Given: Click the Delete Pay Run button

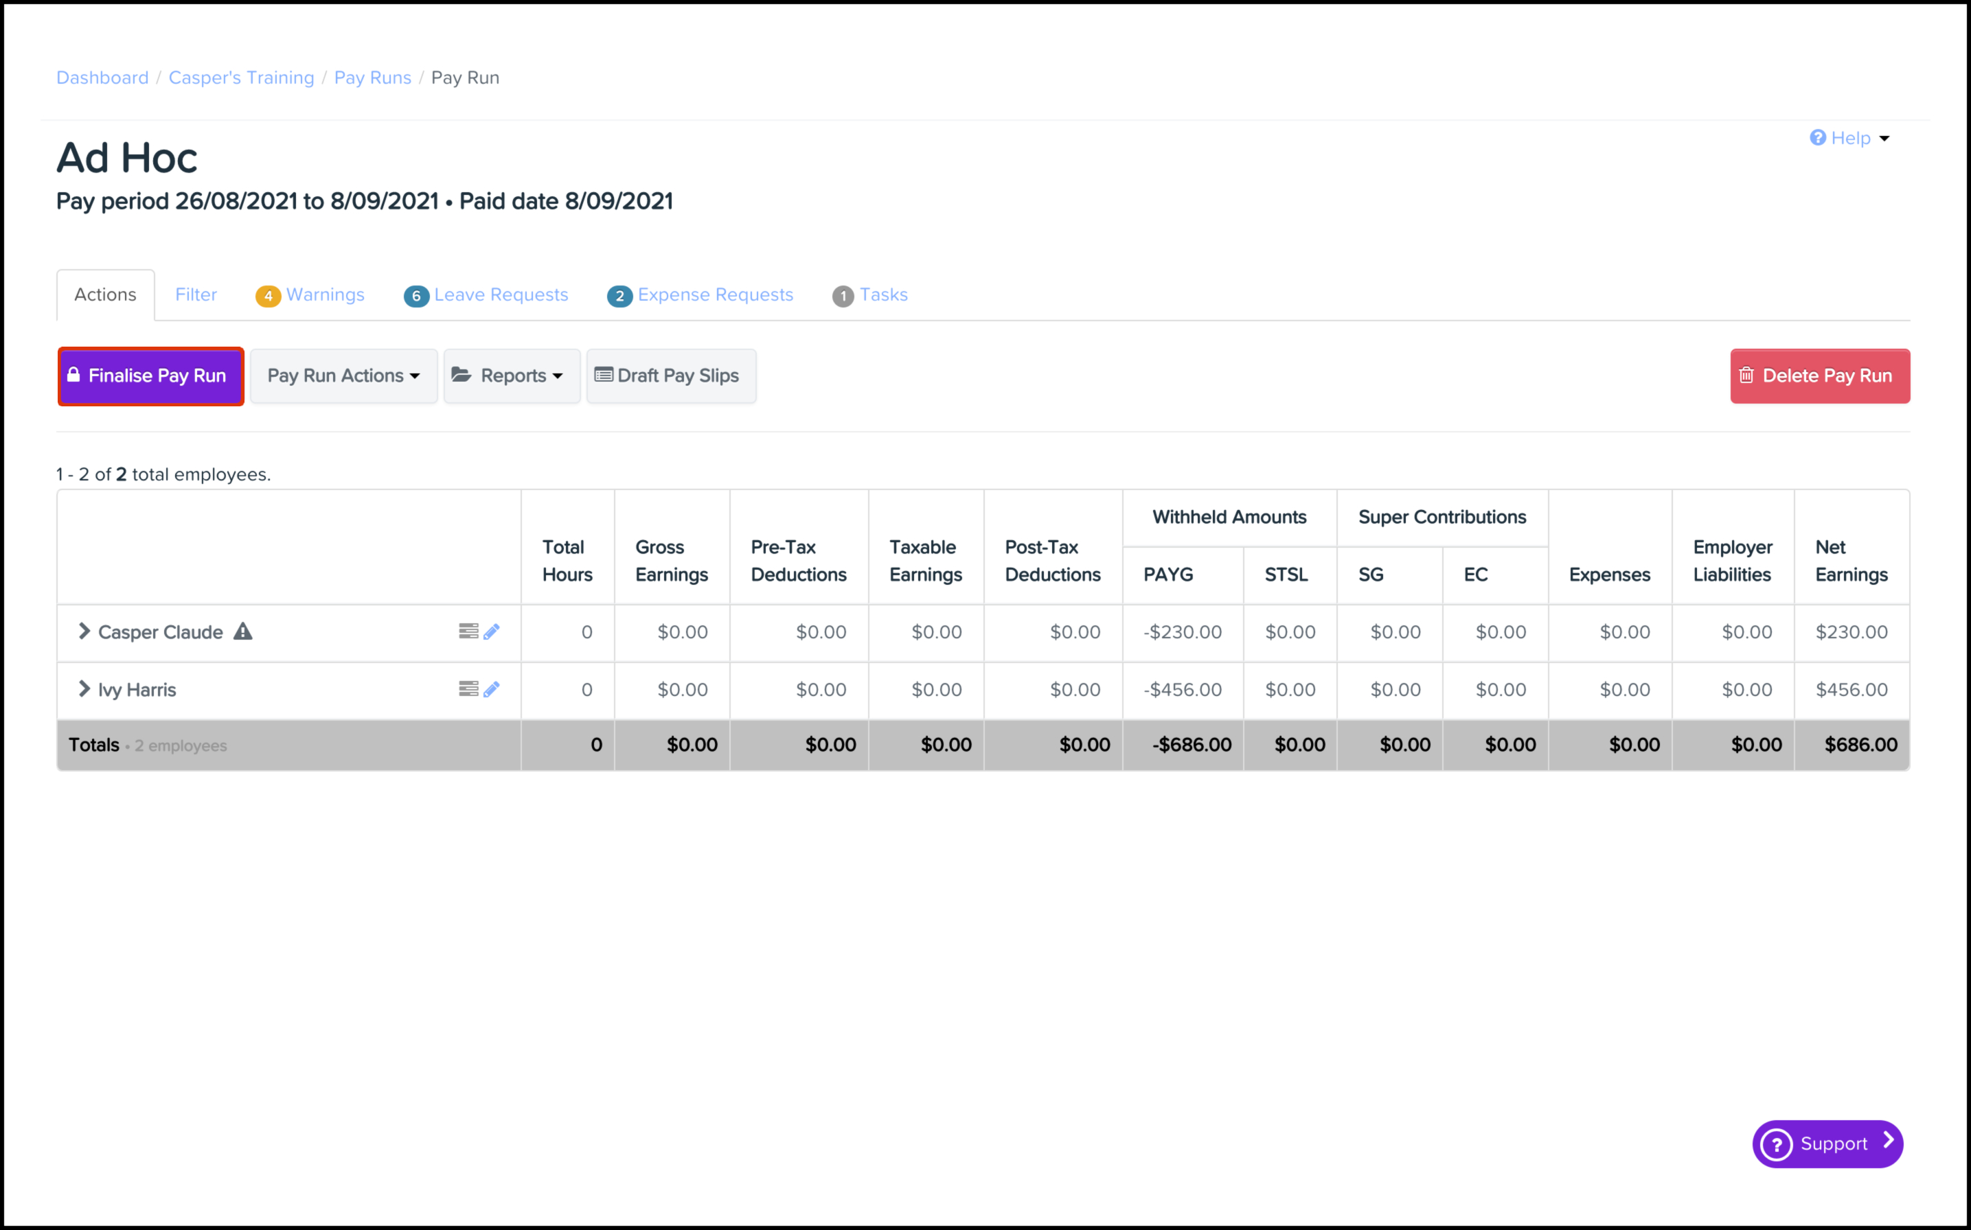Looking at the screenshot, I should coord(1820,376).
